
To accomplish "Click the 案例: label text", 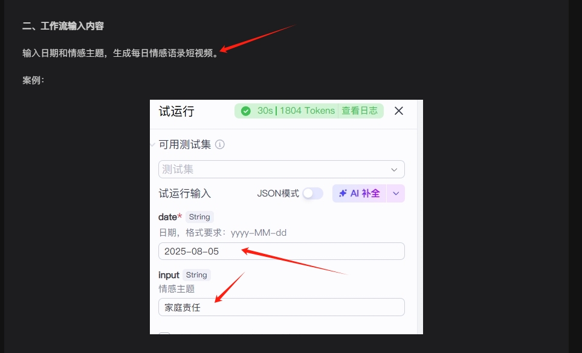I will (33, 80).
